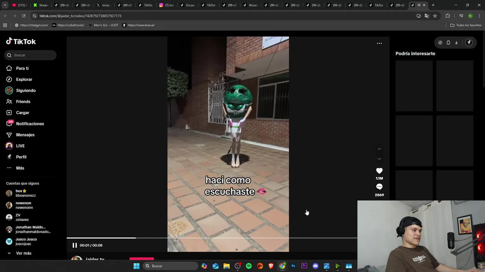Image resolution: width=485 pixels, height=272 pixels.
Task: Open Google Translate icon in address bar
Action: (427, 16)
